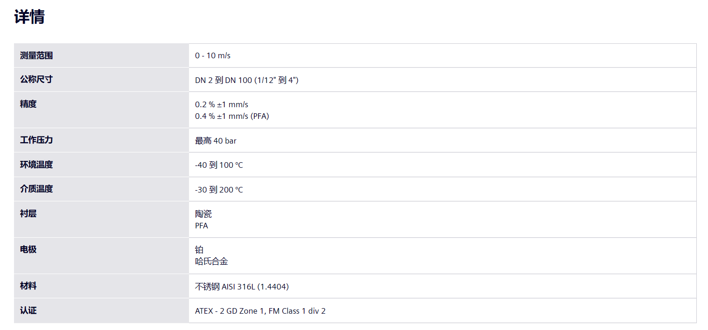The width and height of the screenshot is (708, 330).
Task: Click the 认证 row label
Action: pyautogui.click(x=28, y=310)
